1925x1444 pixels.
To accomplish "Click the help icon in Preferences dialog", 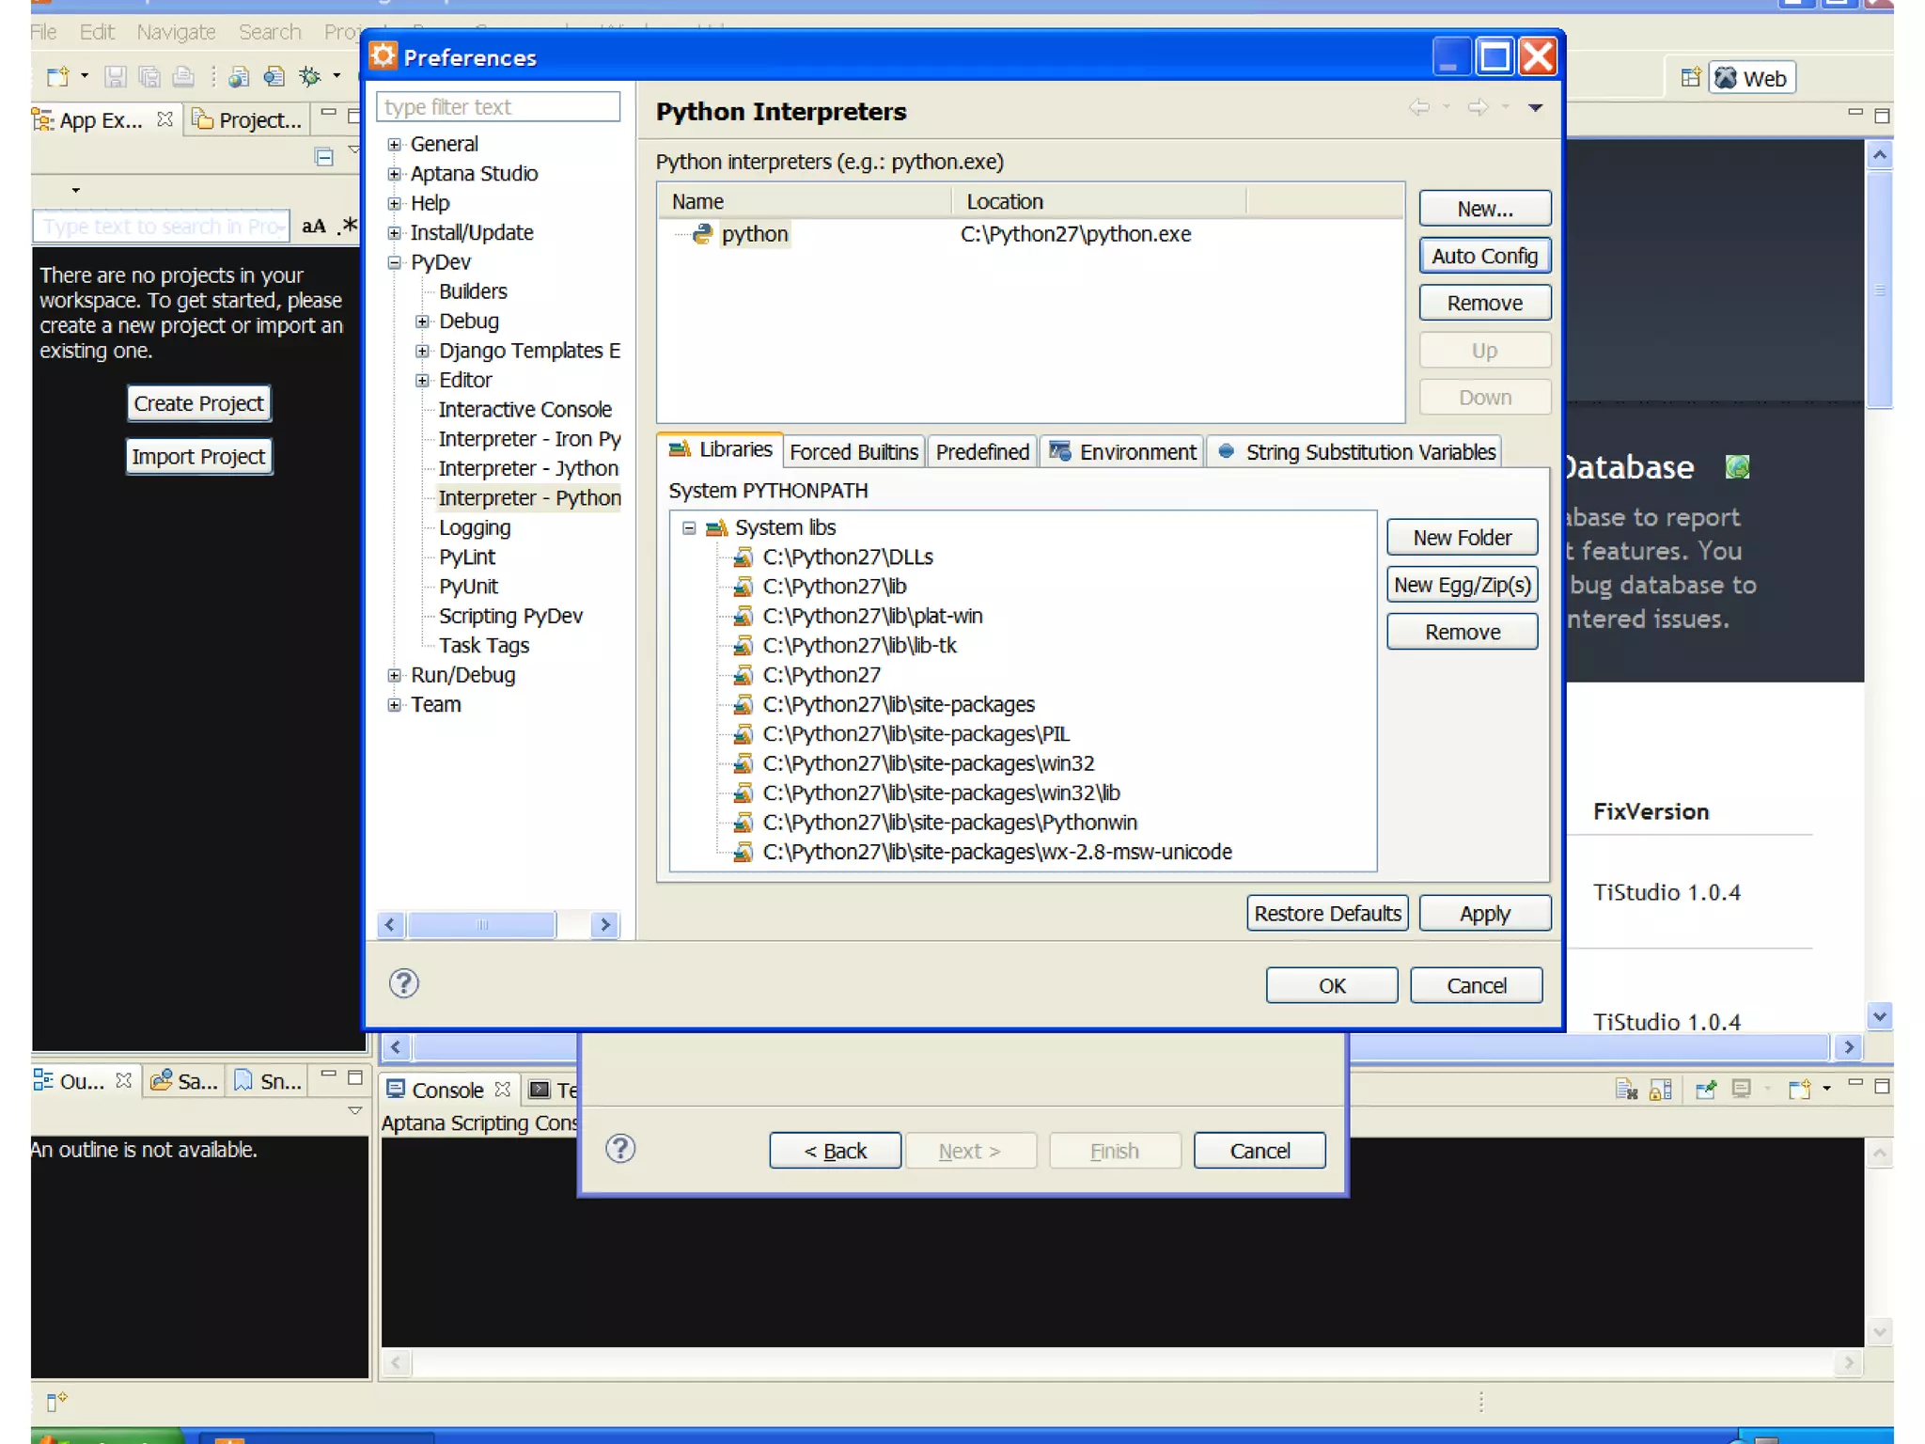I will (x=404, y=983).
